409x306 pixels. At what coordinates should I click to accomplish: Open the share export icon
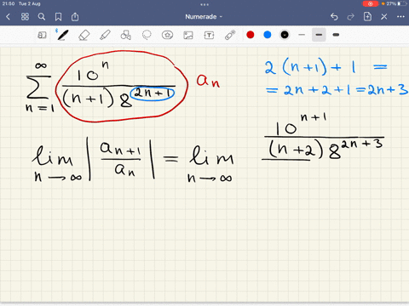(x=75, y=17)
